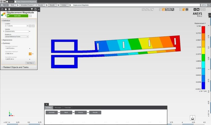Click the dark blue legend band at bottom
Image resolution: width=211 pixels, height=125 pixels.
(x=203, y=86)
